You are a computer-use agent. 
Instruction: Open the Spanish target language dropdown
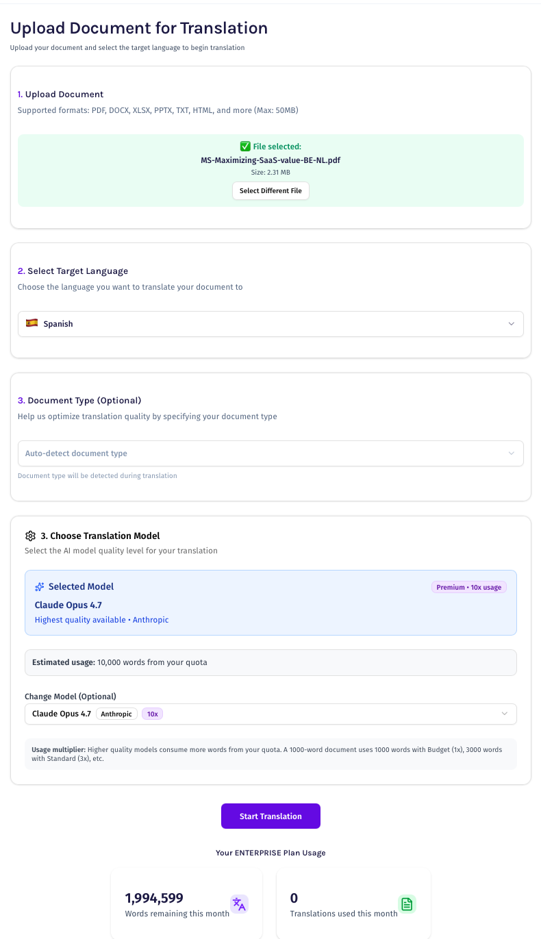click(270, 324)
